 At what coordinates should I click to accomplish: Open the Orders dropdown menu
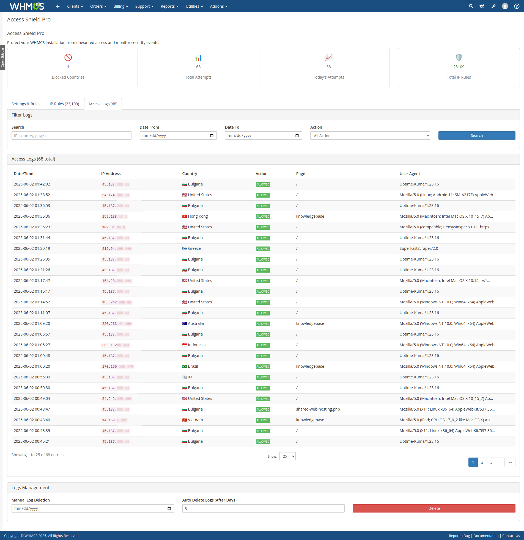pos(98,6)
